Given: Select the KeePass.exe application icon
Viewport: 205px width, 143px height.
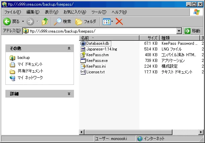Looking at the screenshot, I should [x=83, y=61].
